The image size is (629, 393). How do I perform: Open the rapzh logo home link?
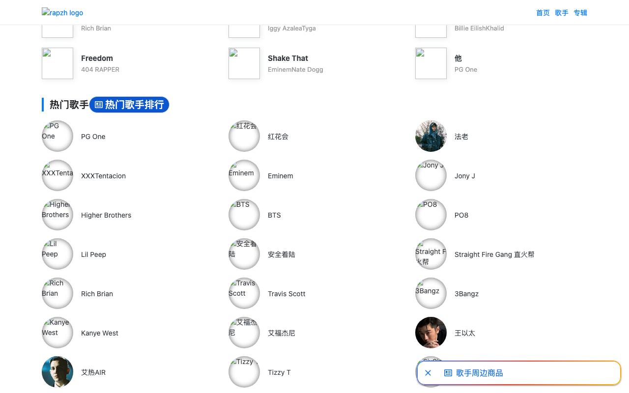pos(62,13)
